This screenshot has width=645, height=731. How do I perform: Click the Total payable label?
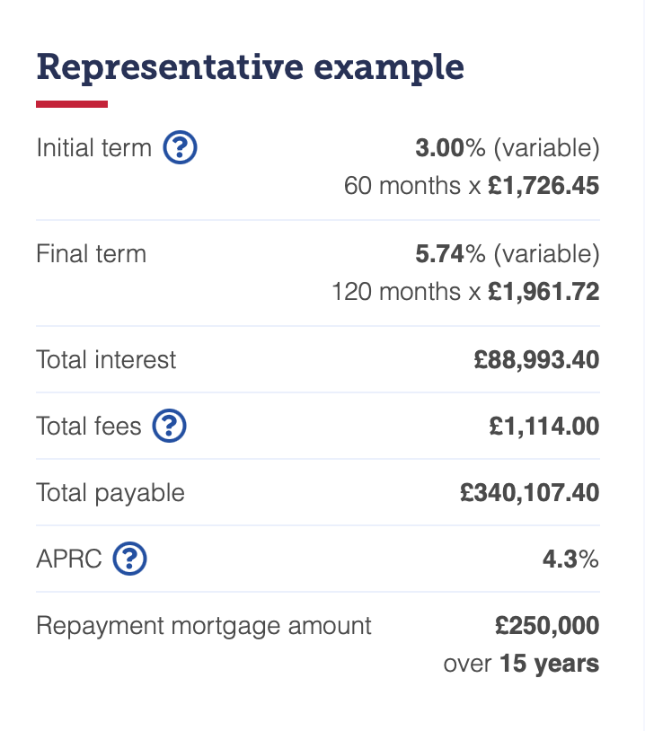(110, 493)
